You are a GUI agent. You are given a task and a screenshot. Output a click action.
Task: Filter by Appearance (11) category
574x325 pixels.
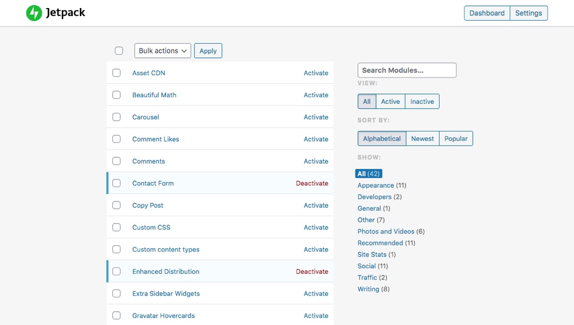pyautogui.click(x=382, y=185)
